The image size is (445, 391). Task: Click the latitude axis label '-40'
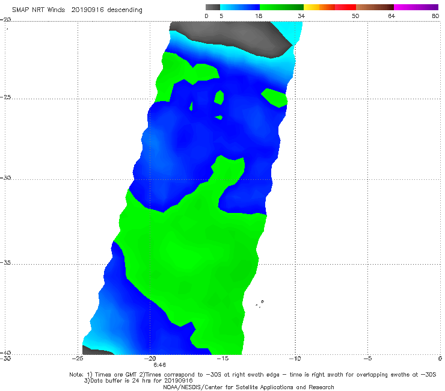coord(5,353)
